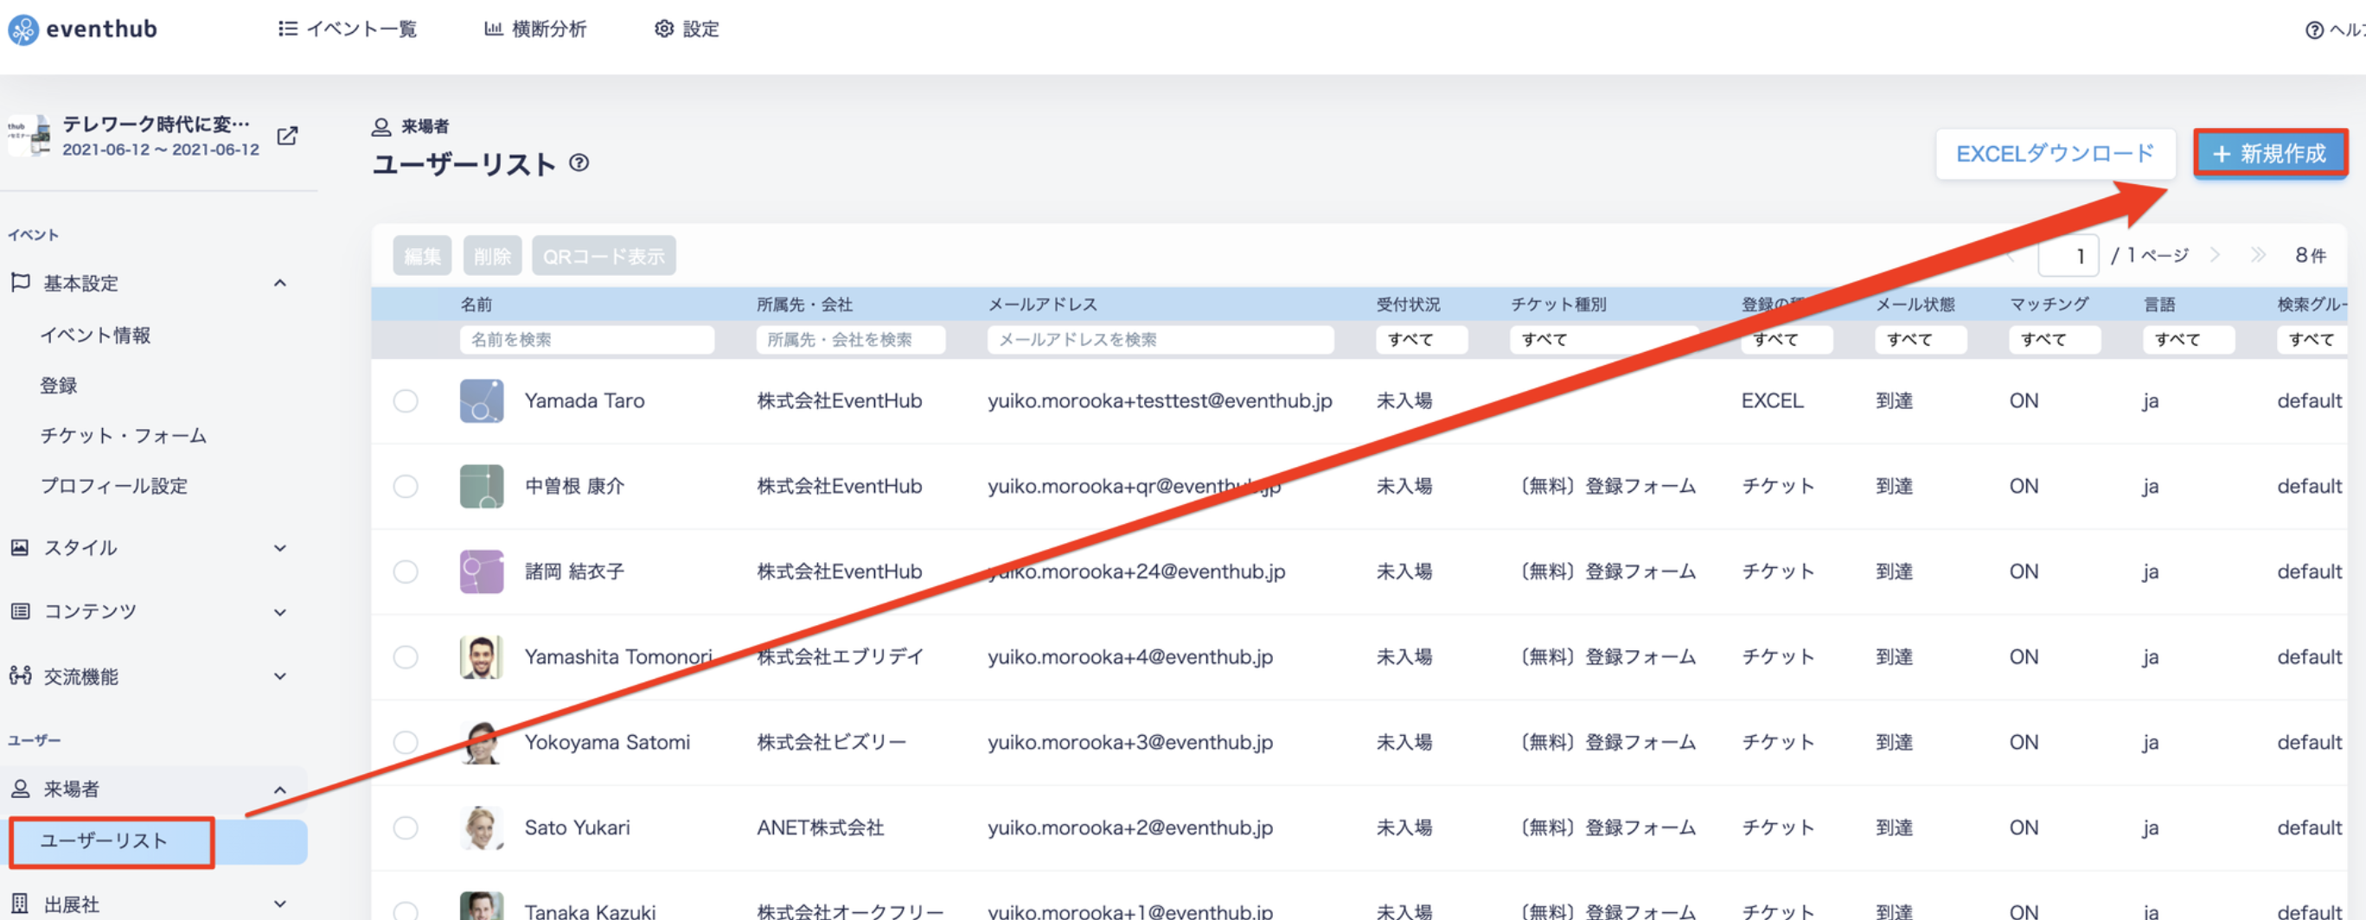
Task: Open イベント情報 in the sidebar
Action: coord(95,336)
